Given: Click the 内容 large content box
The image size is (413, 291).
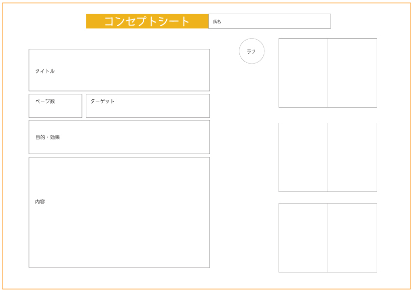Looking at the screenshot, I should click(119, 212).
